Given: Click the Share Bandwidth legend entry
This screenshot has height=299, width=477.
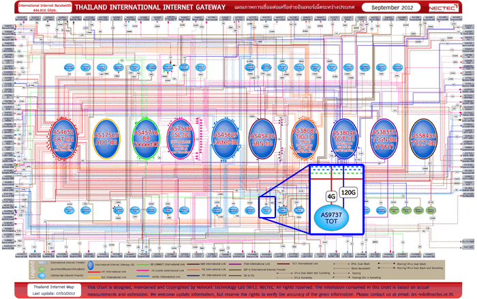Looking at the screenshot, I should pyautogui.click(x=352, y=268).
